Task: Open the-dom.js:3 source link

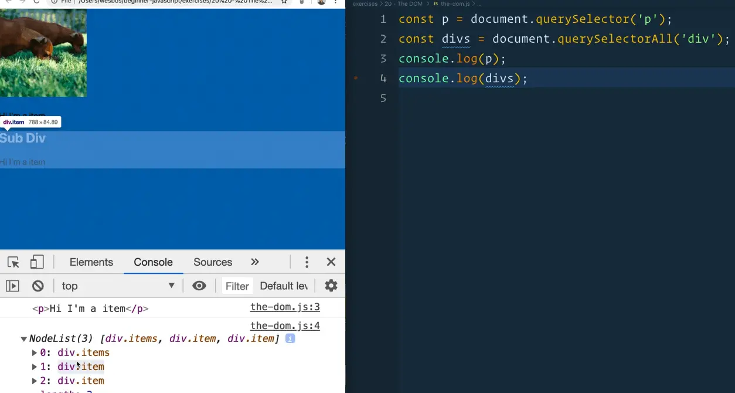Action: (x=285, y=307)
